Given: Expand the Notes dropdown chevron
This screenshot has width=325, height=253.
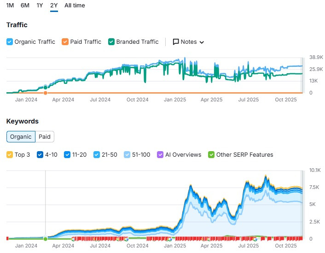Looking at the screenshot, I should point(202,42).
